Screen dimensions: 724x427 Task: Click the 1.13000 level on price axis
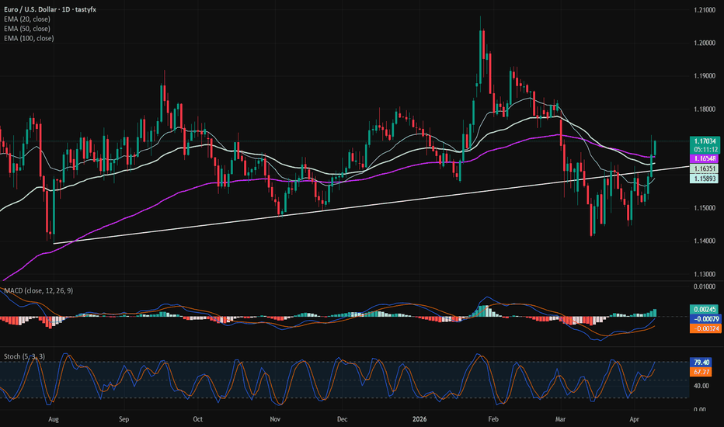[705, 274]
